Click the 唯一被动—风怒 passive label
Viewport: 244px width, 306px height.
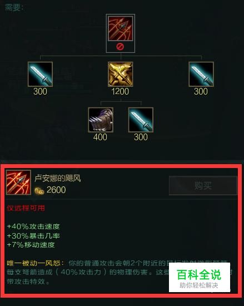[33, 263]
